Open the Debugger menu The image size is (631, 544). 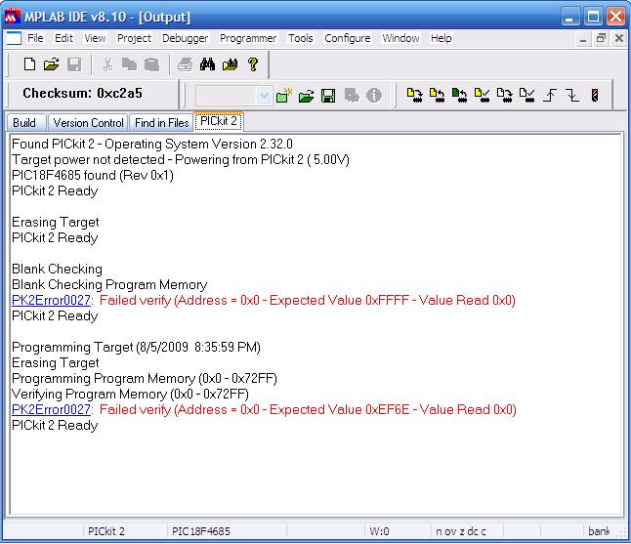tap(186, 38)
